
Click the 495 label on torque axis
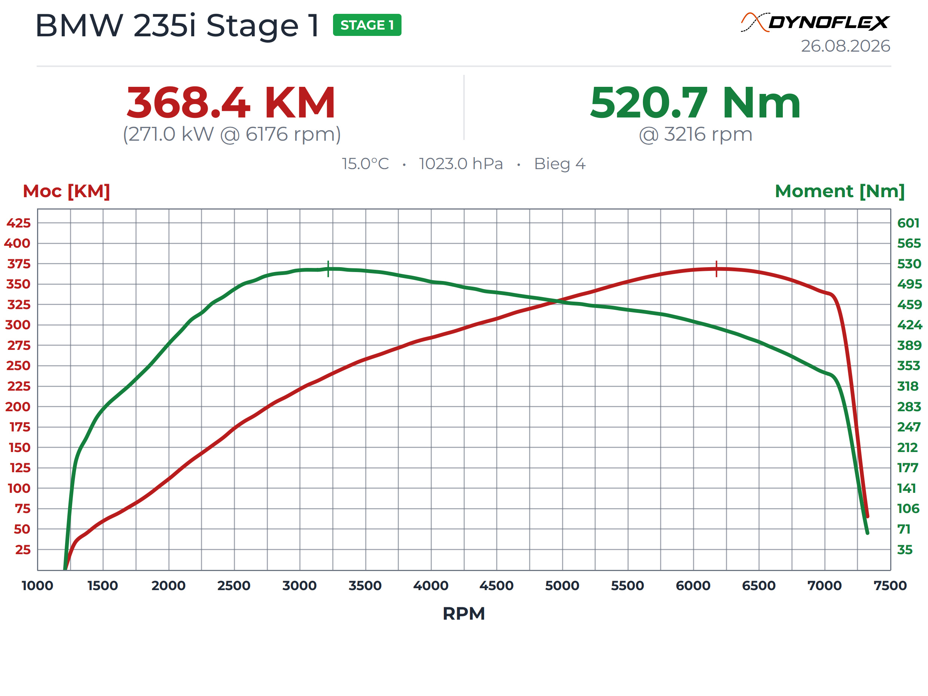[910, 284]
